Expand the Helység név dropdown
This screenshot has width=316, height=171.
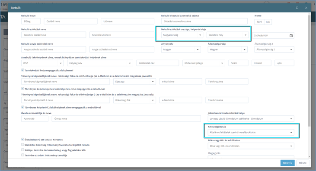(100, 63)
